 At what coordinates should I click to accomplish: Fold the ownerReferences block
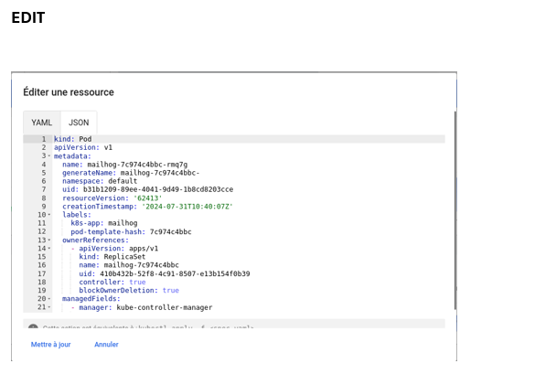click(48, 240)
